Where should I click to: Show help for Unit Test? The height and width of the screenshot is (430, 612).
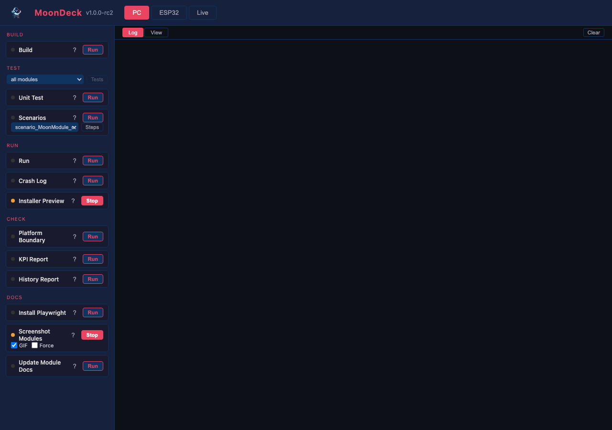[x=75, y=97]
